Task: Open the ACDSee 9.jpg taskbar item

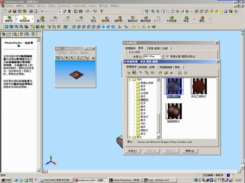Action: point(160,180)
